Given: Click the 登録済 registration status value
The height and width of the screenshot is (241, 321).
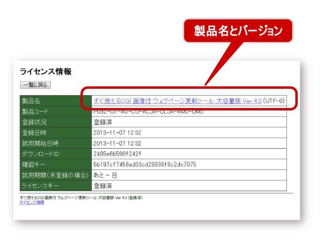Looking at the screenshot, I should pyautogui.click(x=105, y=123).
